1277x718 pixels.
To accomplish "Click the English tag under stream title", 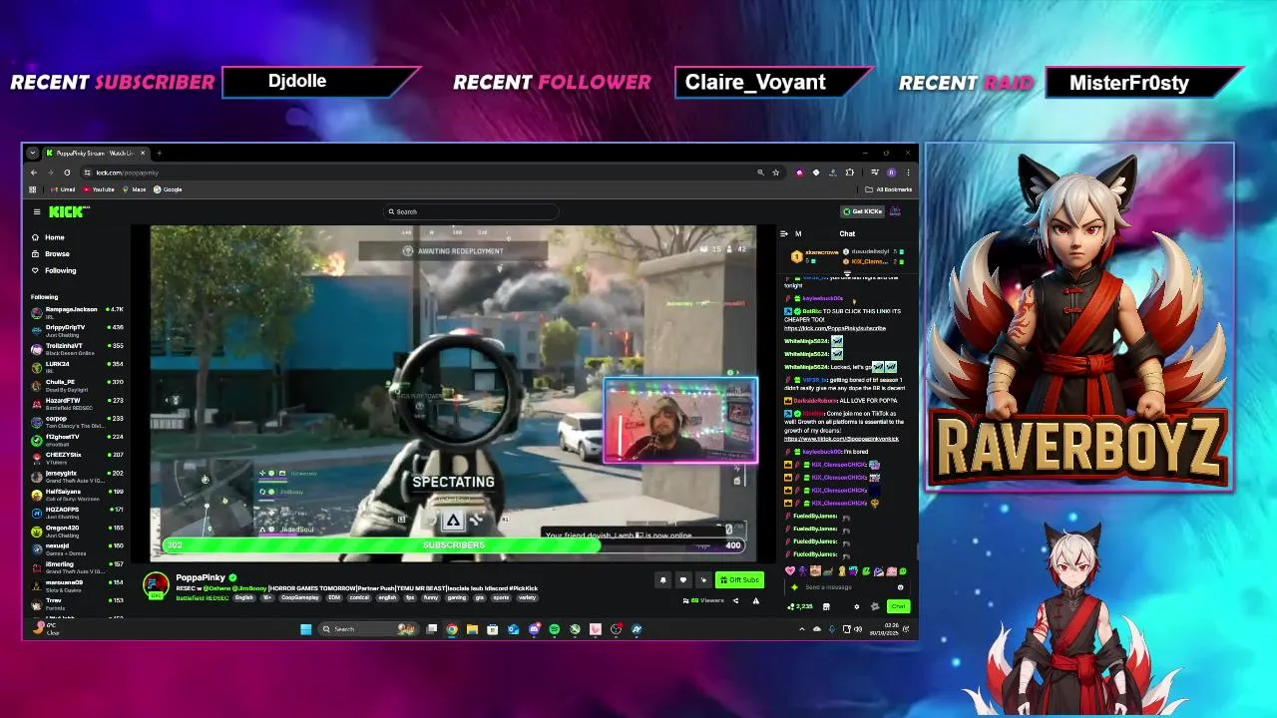I will click(x=243, y=597).
